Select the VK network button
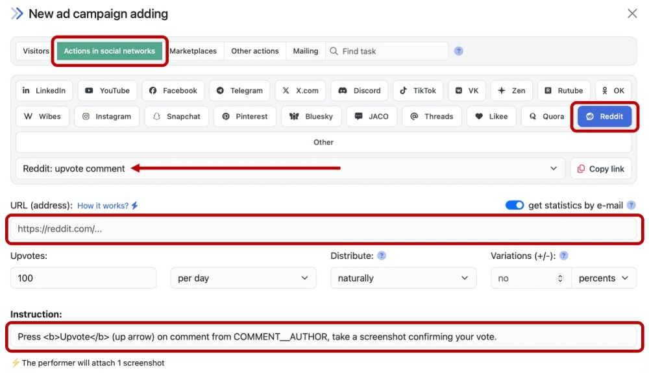Screen dimensions: 649x373 [x=467, y=91]
